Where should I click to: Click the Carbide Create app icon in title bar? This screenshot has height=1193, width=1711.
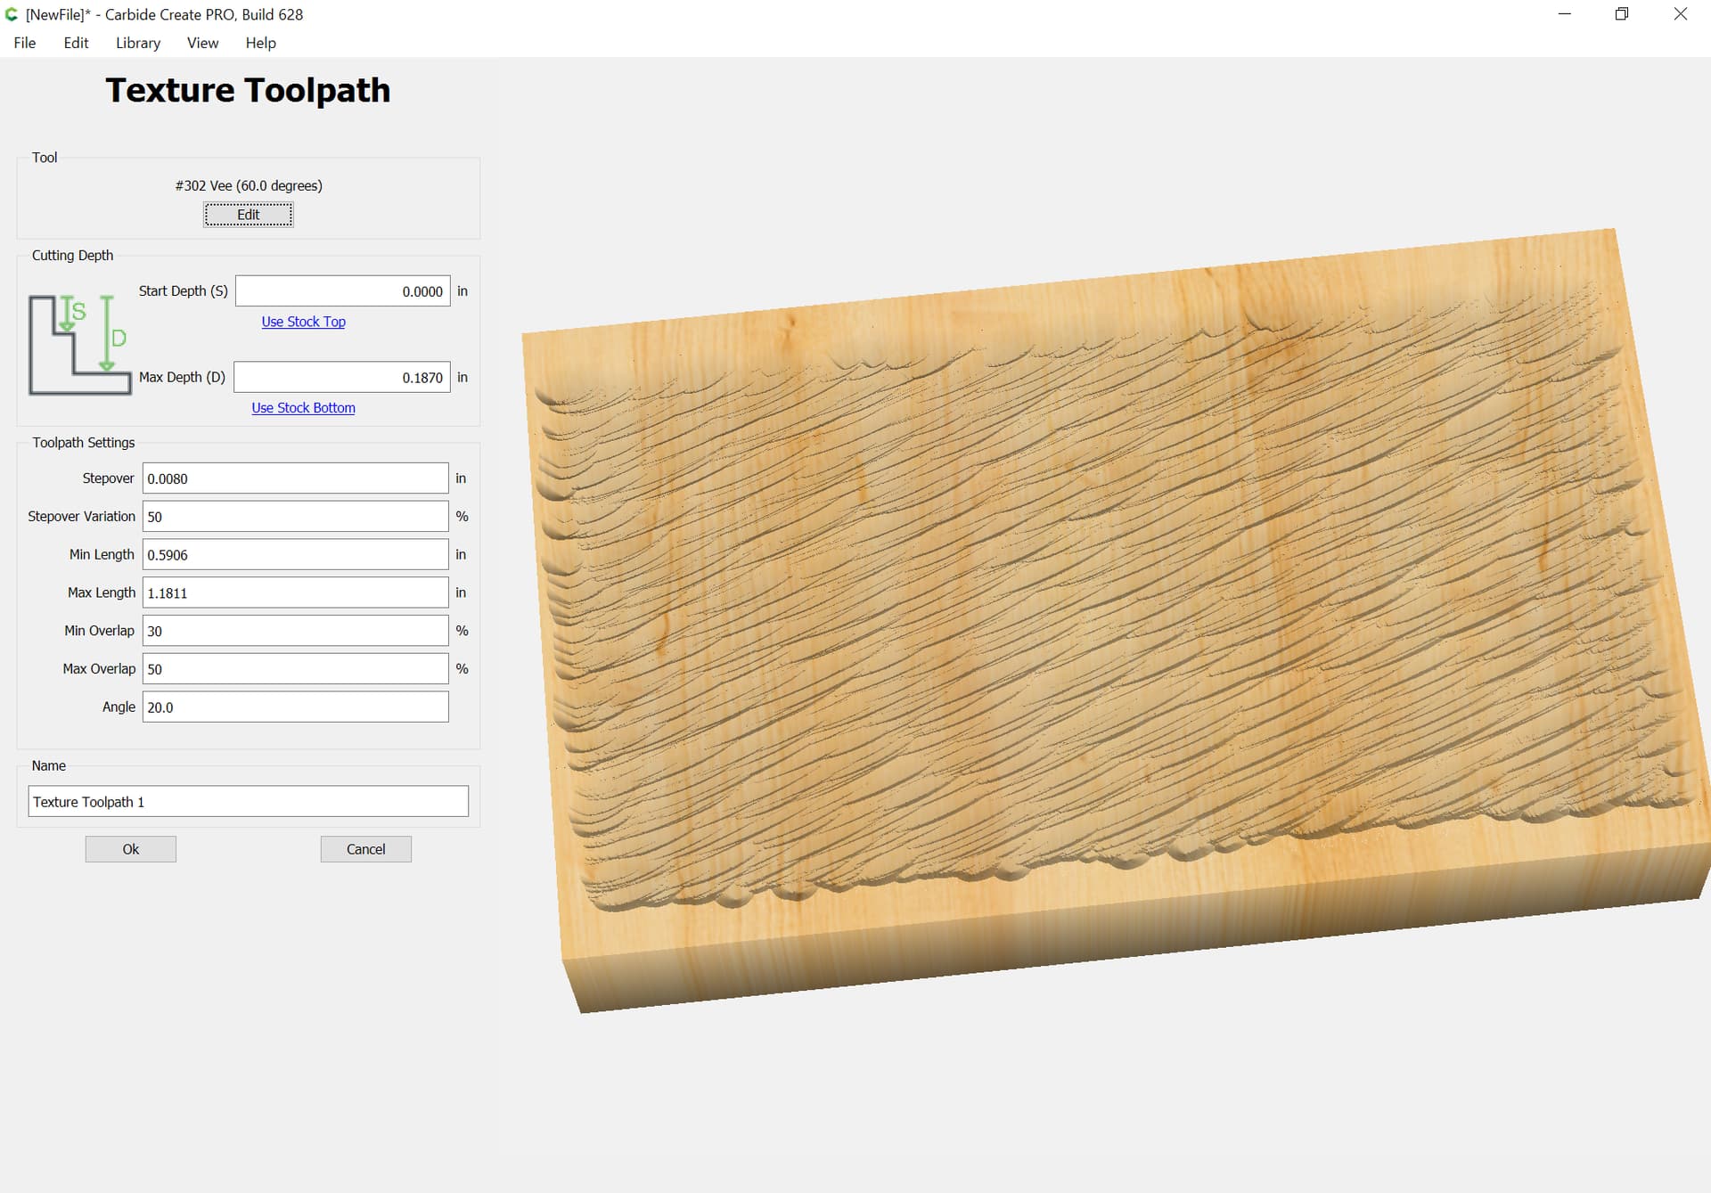tap(12, 14)
